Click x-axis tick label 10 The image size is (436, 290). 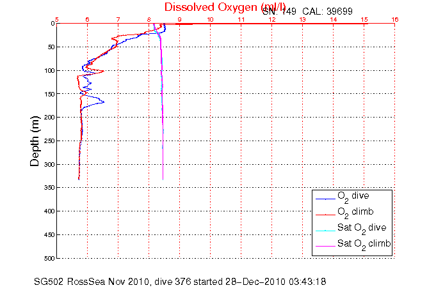(x=210, y=19)
